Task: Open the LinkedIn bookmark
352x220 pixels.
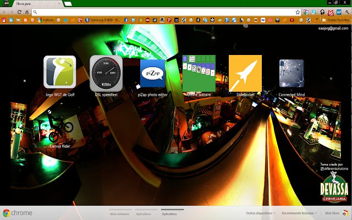Action: pyautogui.click(x=11, y=20)
